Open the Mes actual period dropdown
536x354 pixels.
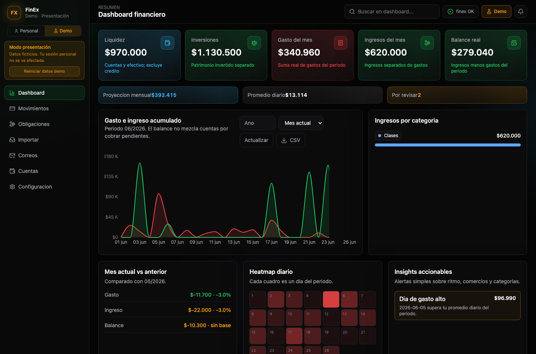(x=301, y=123)
